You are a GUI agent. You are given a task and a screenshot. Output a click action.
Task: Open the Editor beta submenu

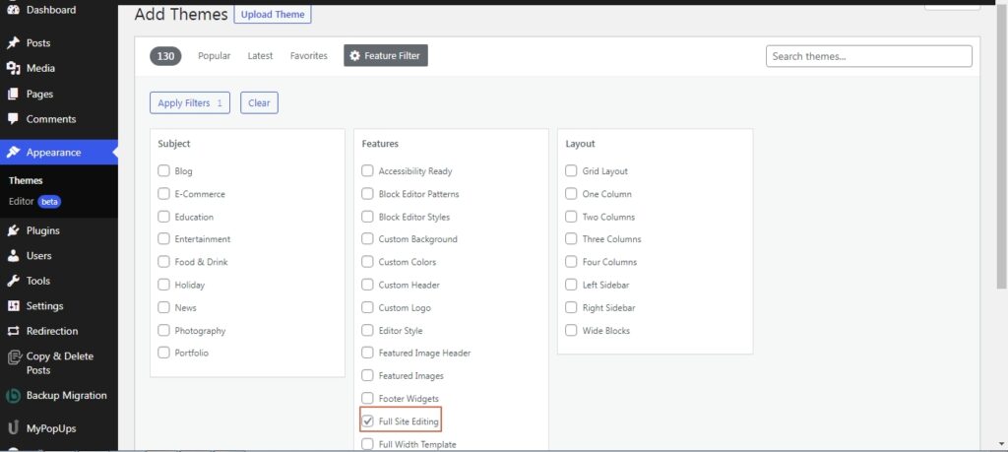pyautogui.click(x=34, y=201)
